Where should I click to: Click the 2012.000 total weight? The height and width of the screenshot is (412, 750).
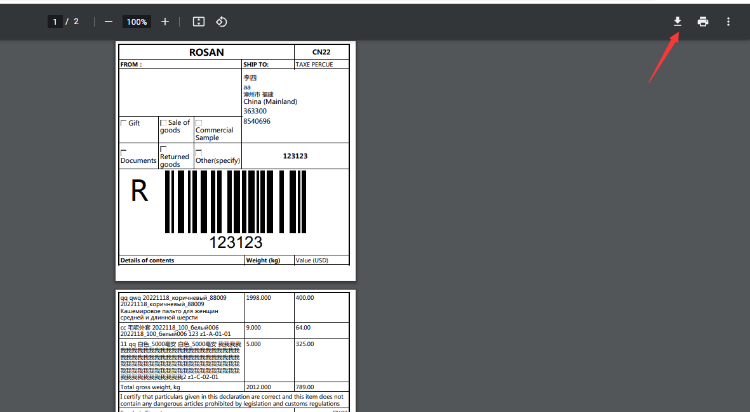258,387
